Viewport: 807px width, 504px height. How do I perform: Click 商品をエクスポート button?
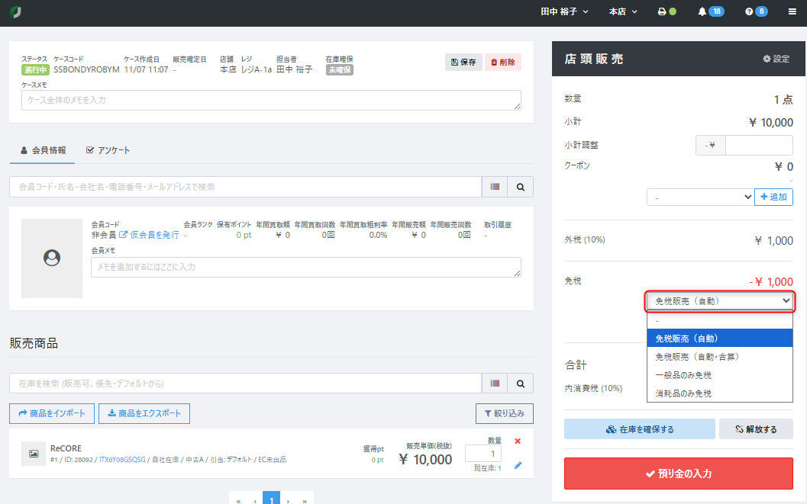144,413
